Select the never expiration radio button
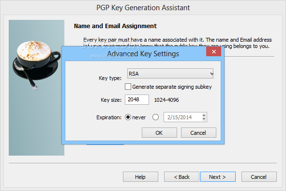 pos(128,117)
